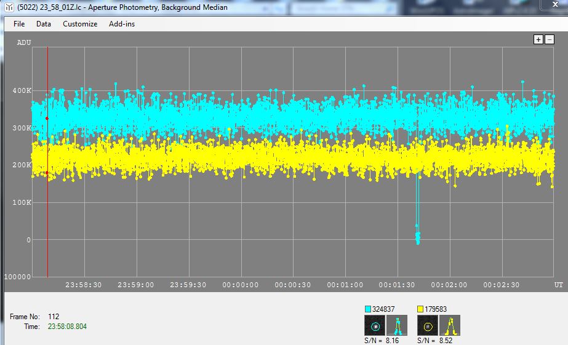Click the minus zoom-out button on chart
Screen dimensions: 568x345
coord(549,39)
